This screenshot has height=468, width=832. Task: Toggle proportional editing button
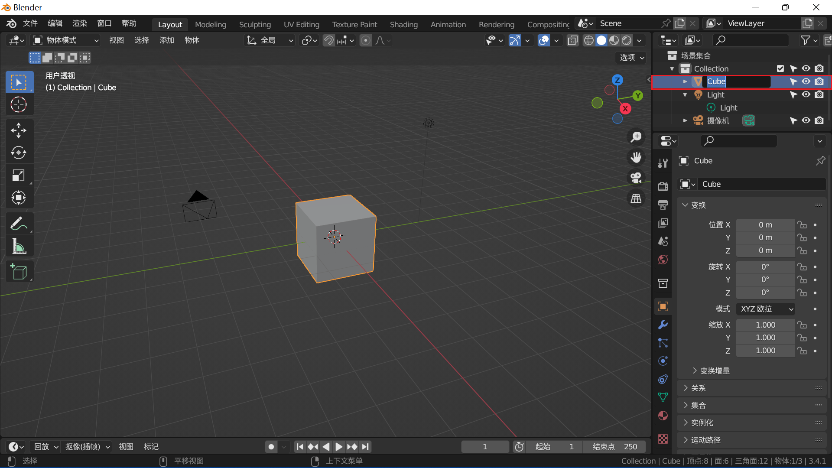366,40
